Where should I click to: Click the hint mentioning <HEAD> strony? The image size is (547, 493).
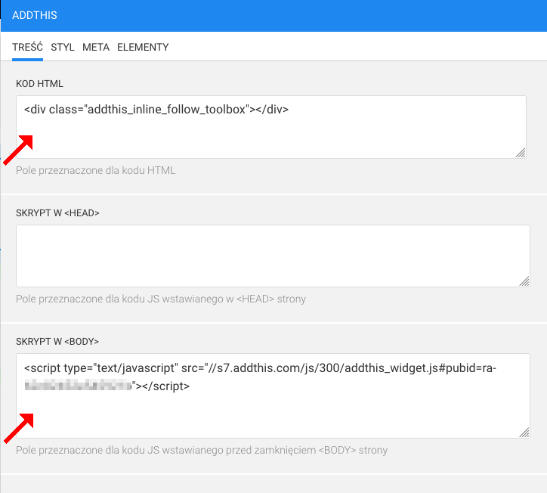click(x=161, y=299)
